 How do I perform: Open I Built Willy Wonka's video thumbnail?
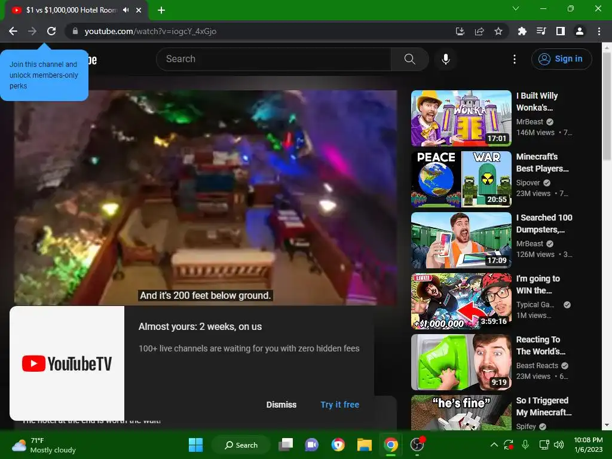click(x=461, y=118)
